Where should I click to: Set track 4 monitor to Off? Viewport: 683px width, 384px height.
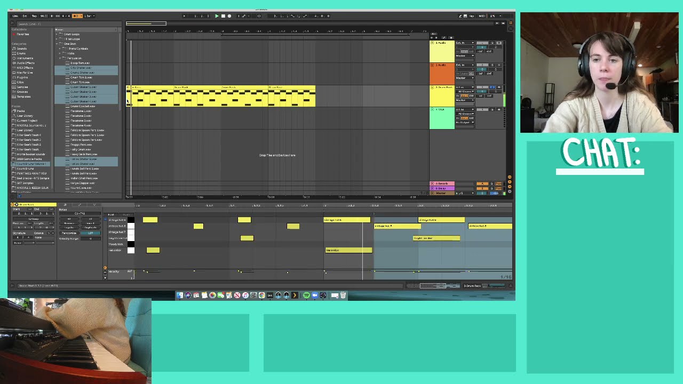click(471, 118)
